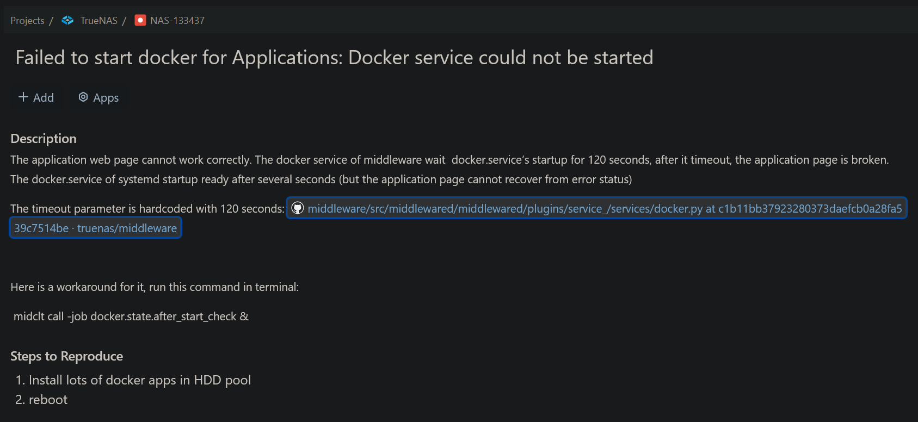Click the Steps to Reproduce heading
This screenshot has height=422, width=918.
tap(67, 356)
